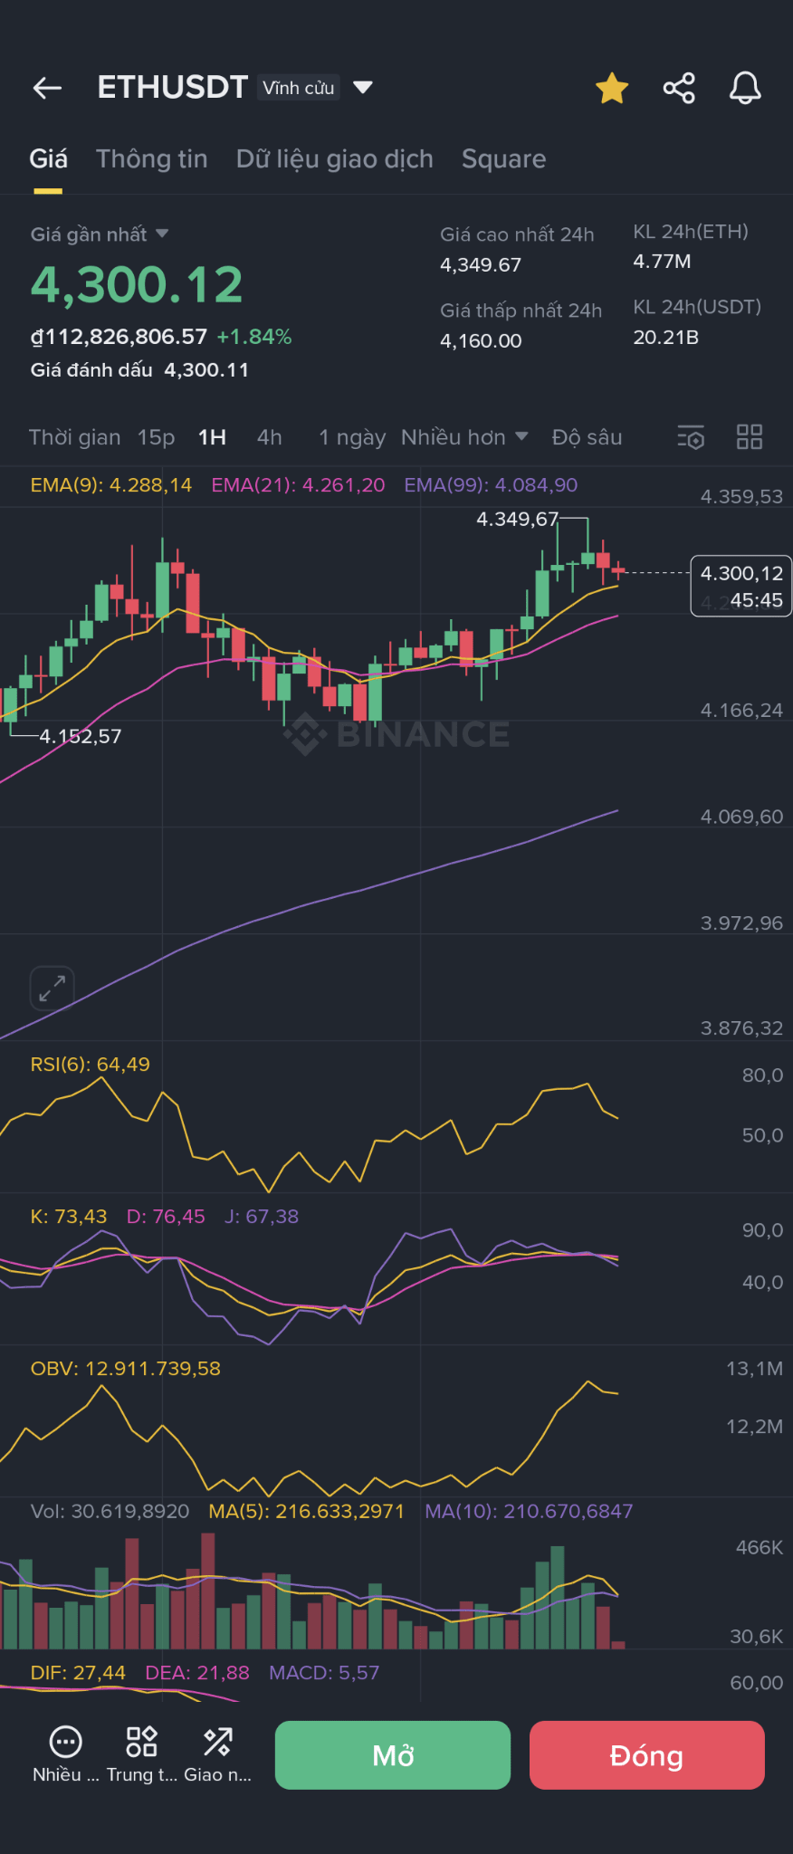
Task: Tap the DEA: 21,88 label
Action: click(197, 1673)
